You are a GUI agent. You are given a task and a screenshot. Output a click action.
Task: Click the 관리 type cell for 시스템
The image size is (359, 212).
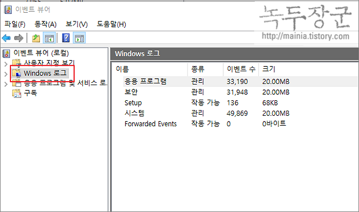(197, 113)
